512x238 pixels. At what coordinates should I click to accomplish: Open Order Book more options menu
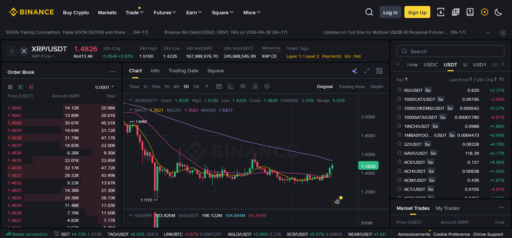112,72
